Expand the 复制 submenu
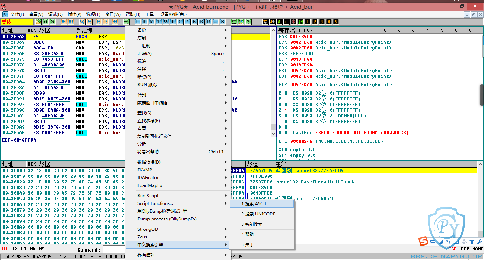484x260 pixels. pos(178,38)
